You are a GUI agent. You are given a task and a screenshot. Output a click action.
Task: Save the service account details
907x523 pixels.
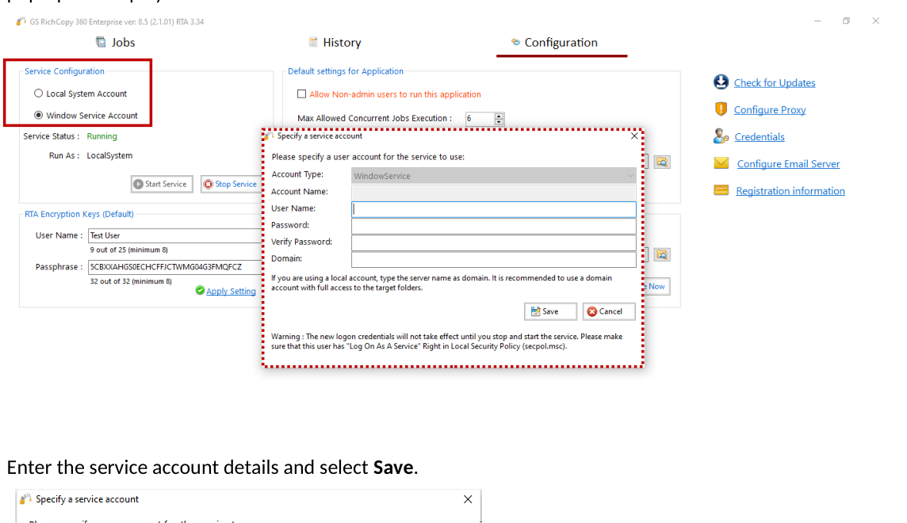(550, 311)
